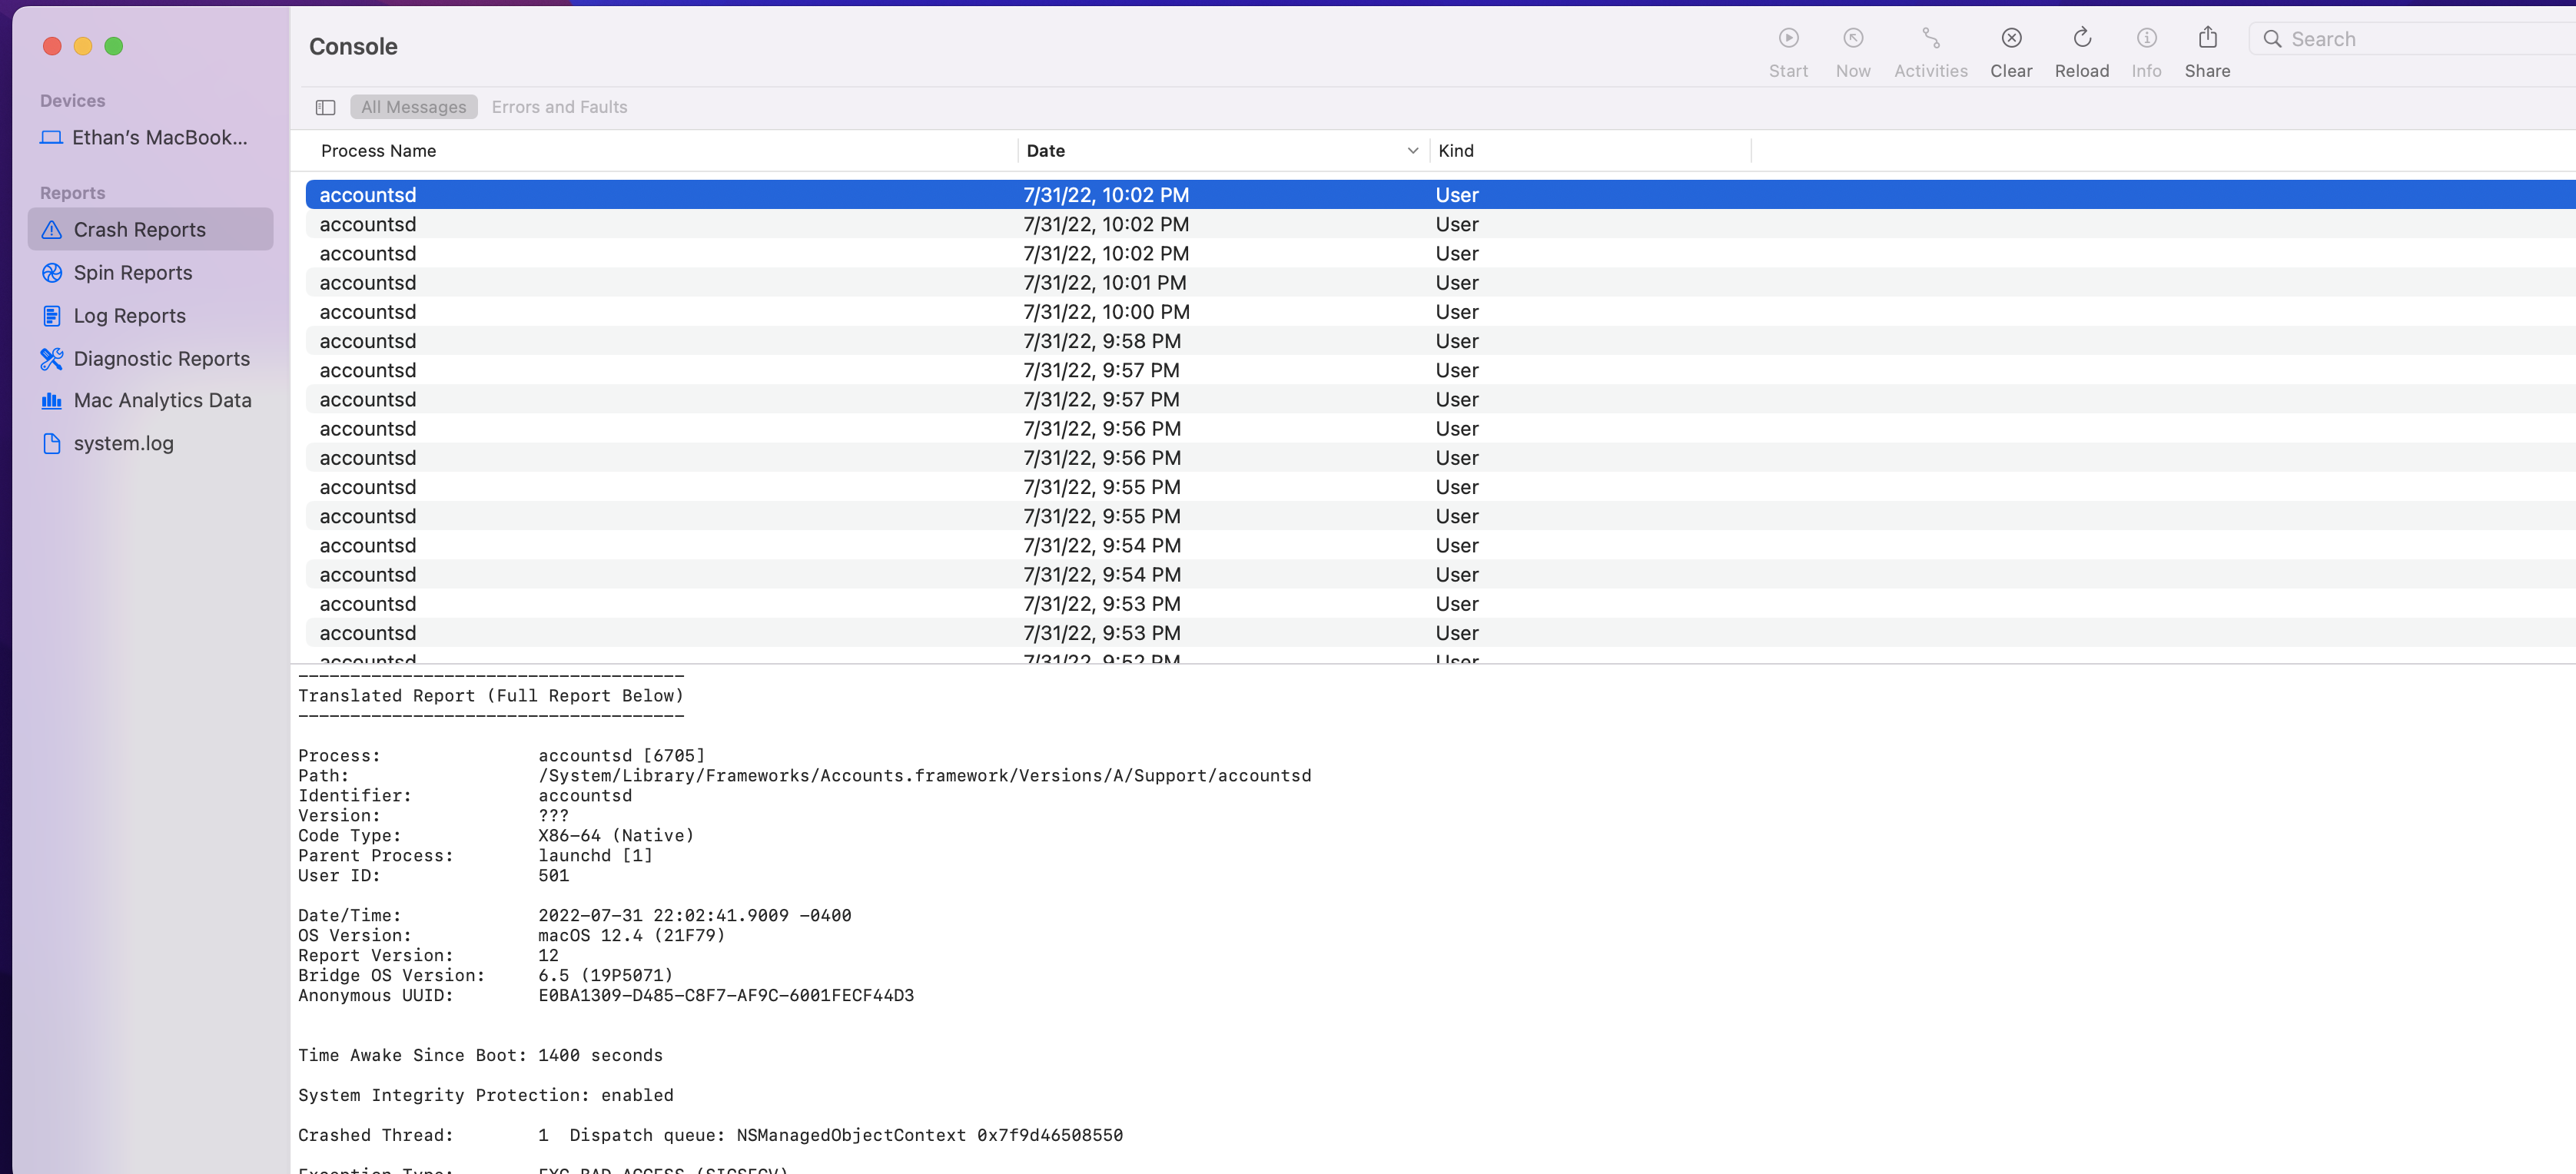Sort by Kind column header
This screenshot has width=2576, height=1174.
(1455, 151)
